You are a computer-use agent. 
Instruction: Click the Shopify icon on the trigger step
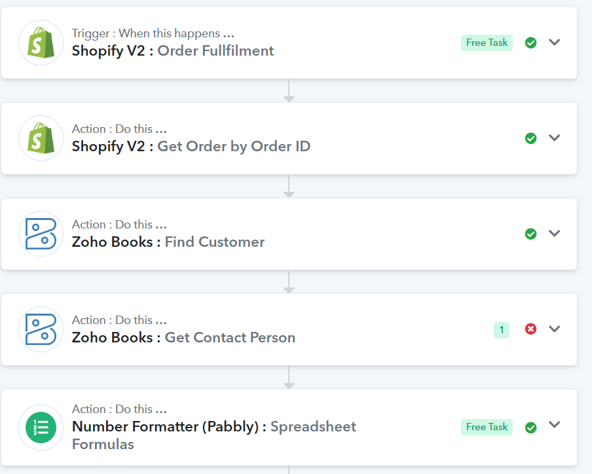pos(41,43)
